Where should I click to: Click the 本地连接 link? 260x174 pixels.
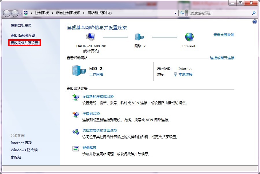coord(186,74)
